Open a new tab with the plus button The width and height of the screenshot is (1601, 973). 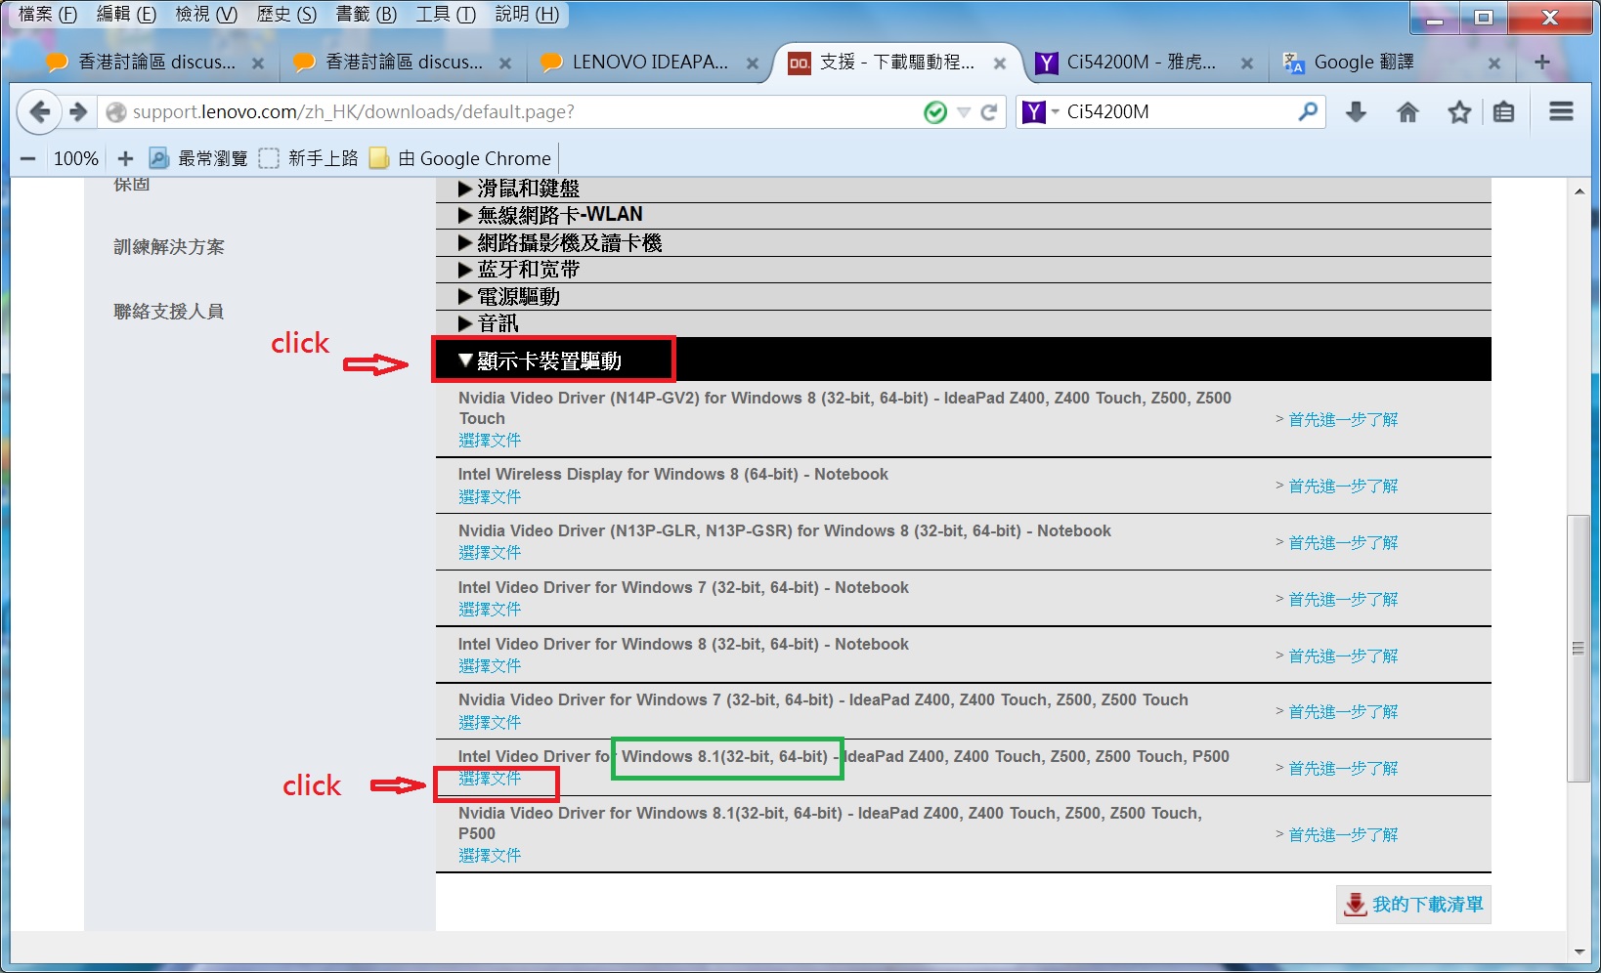1542,63
